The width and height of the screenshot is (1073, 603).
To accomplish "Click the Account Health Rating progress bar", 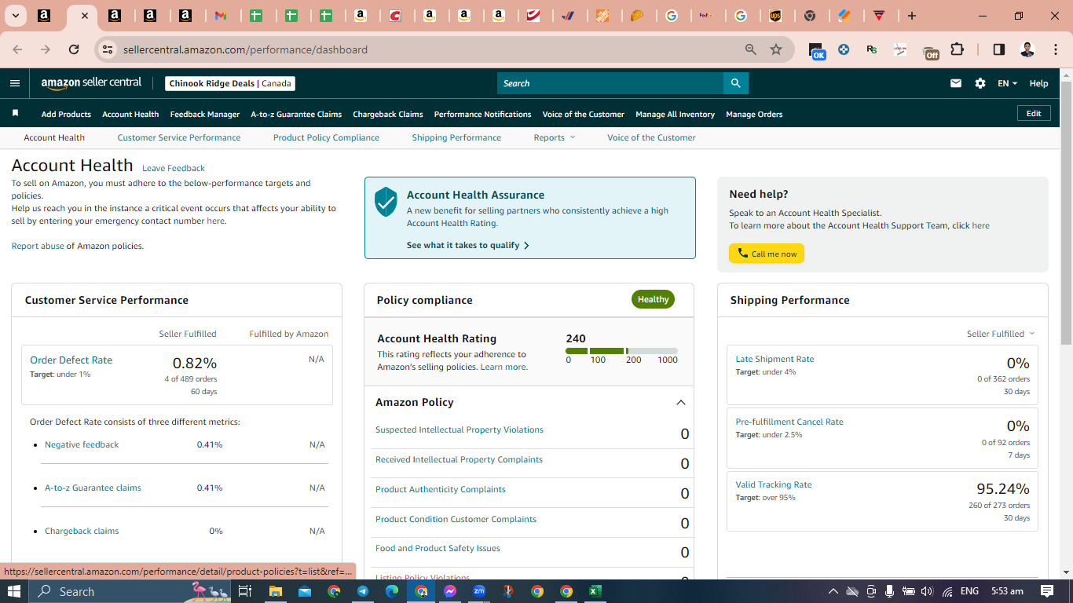I will [621, 351].
